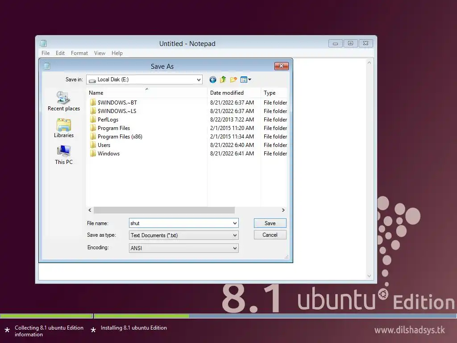Sort by the Name column header
The image size is (457, 343).
point(147,93)
